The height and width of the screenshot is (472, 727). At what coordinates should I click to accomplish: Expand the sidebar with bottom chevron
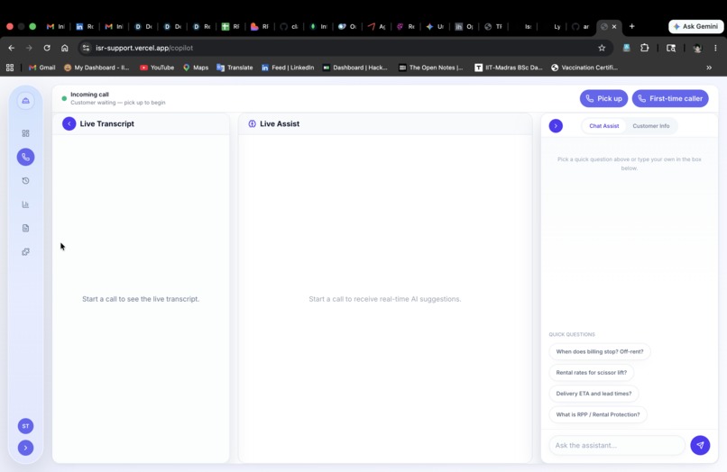25,448
